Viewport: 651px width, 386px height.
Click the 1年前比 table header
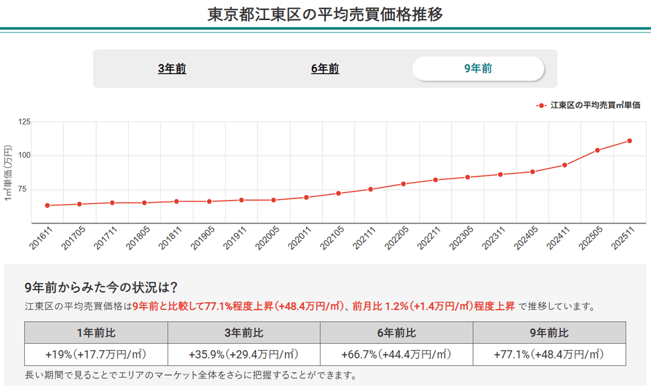tap(96, 333)
